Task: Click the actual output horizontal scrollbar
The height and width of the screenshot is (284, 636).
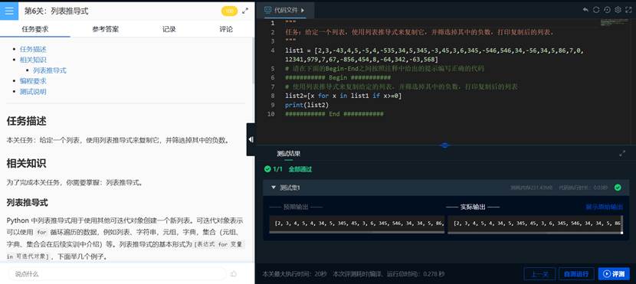Action: click(x=535, y=232)
